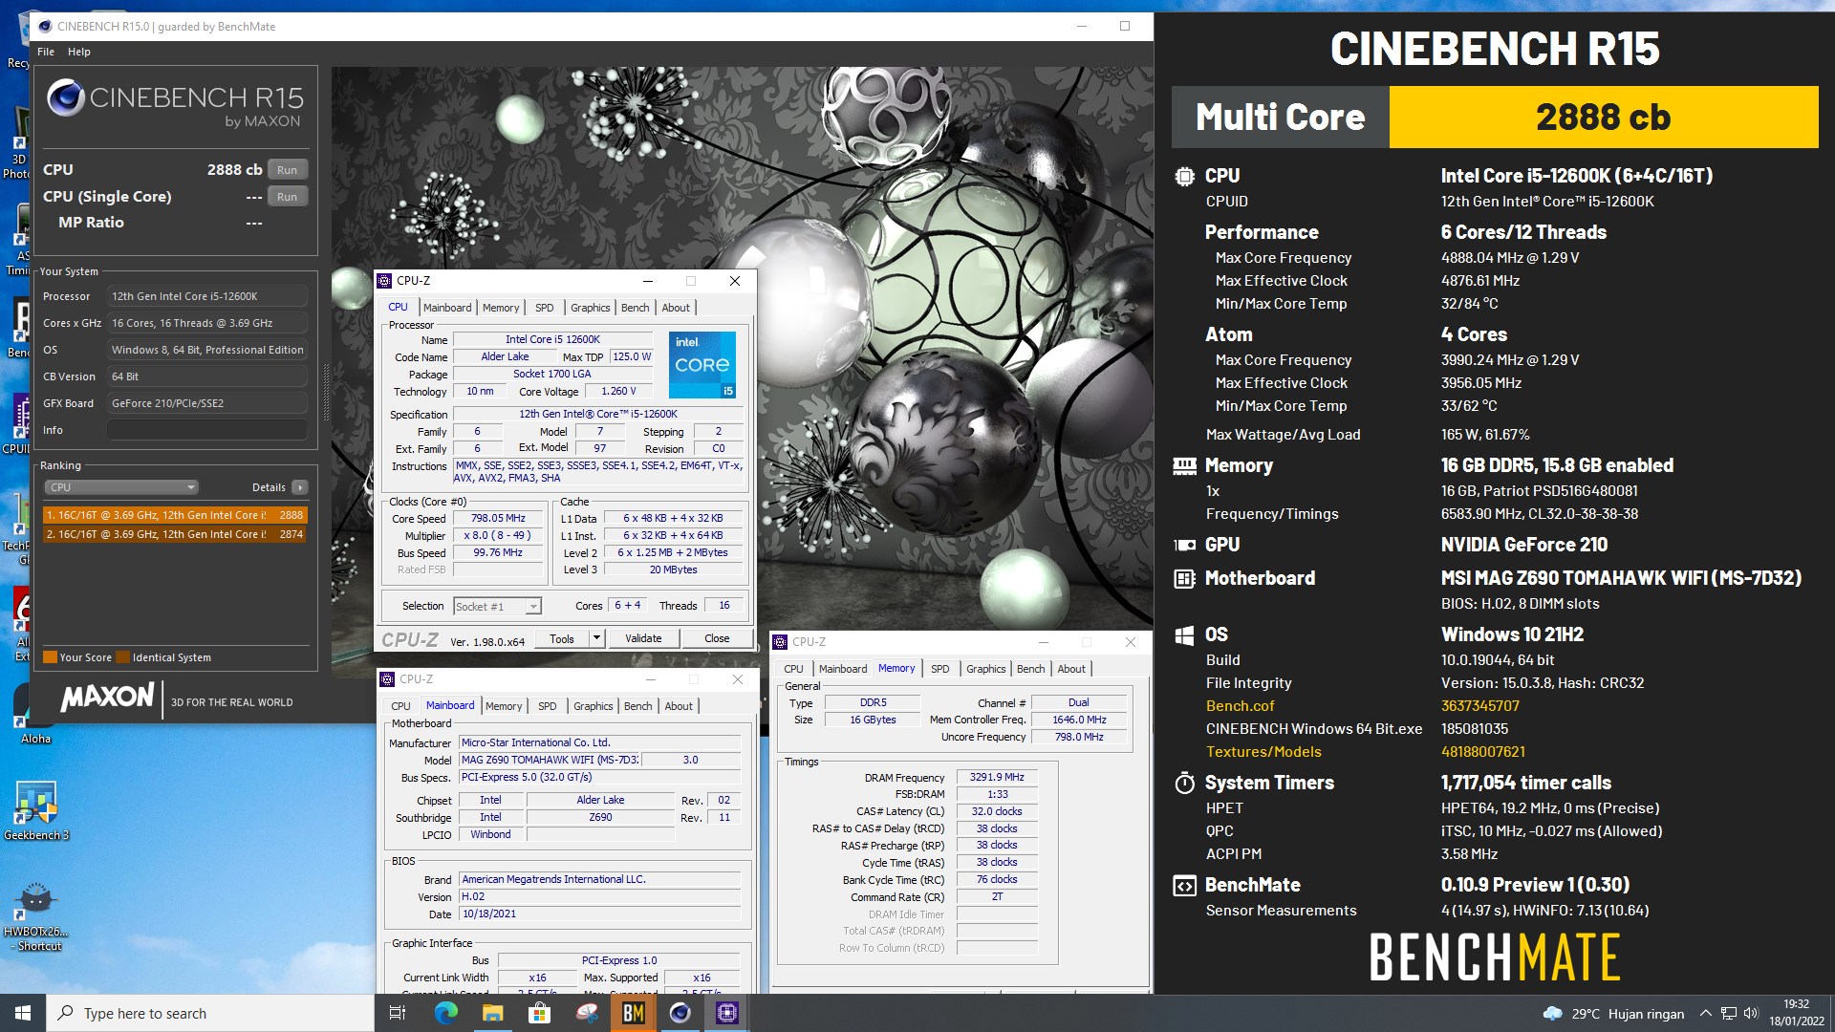Click the Motherboard icon in BenchMate panel
This screenshot has width=1835, height=1032.
(x=1184, y=578)
